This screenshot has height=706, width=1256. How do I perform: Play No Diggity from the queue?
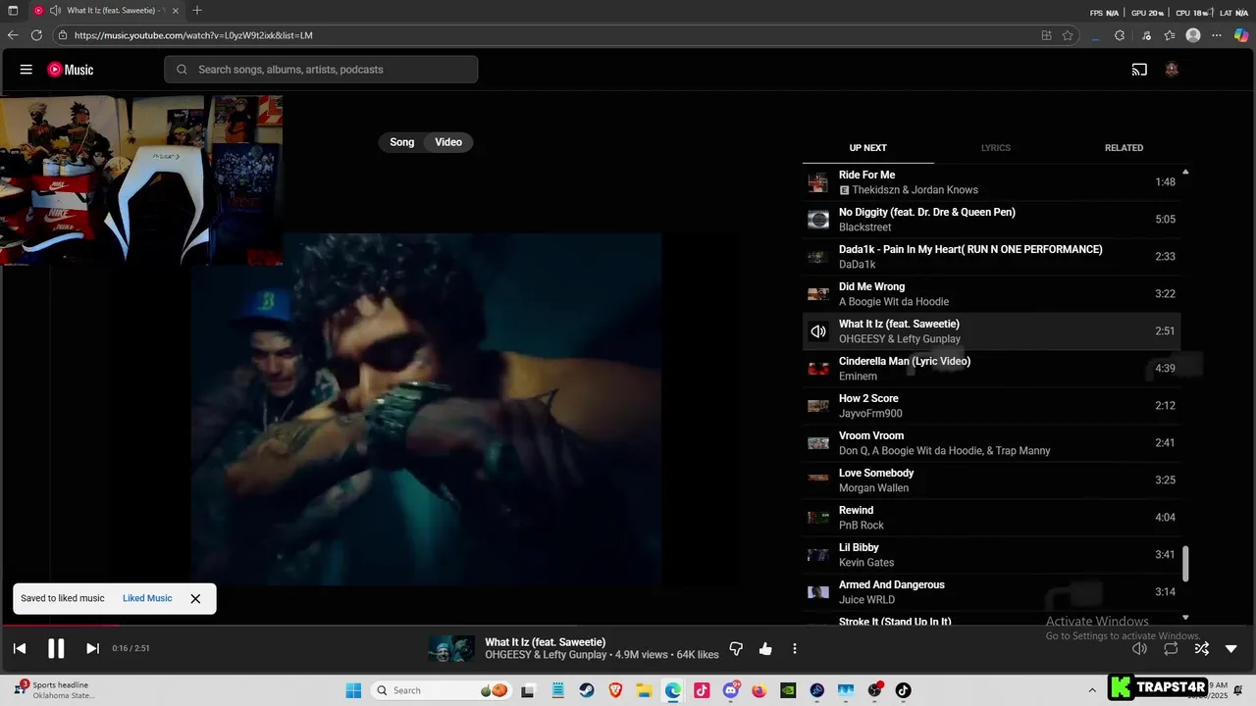[991, 220]
